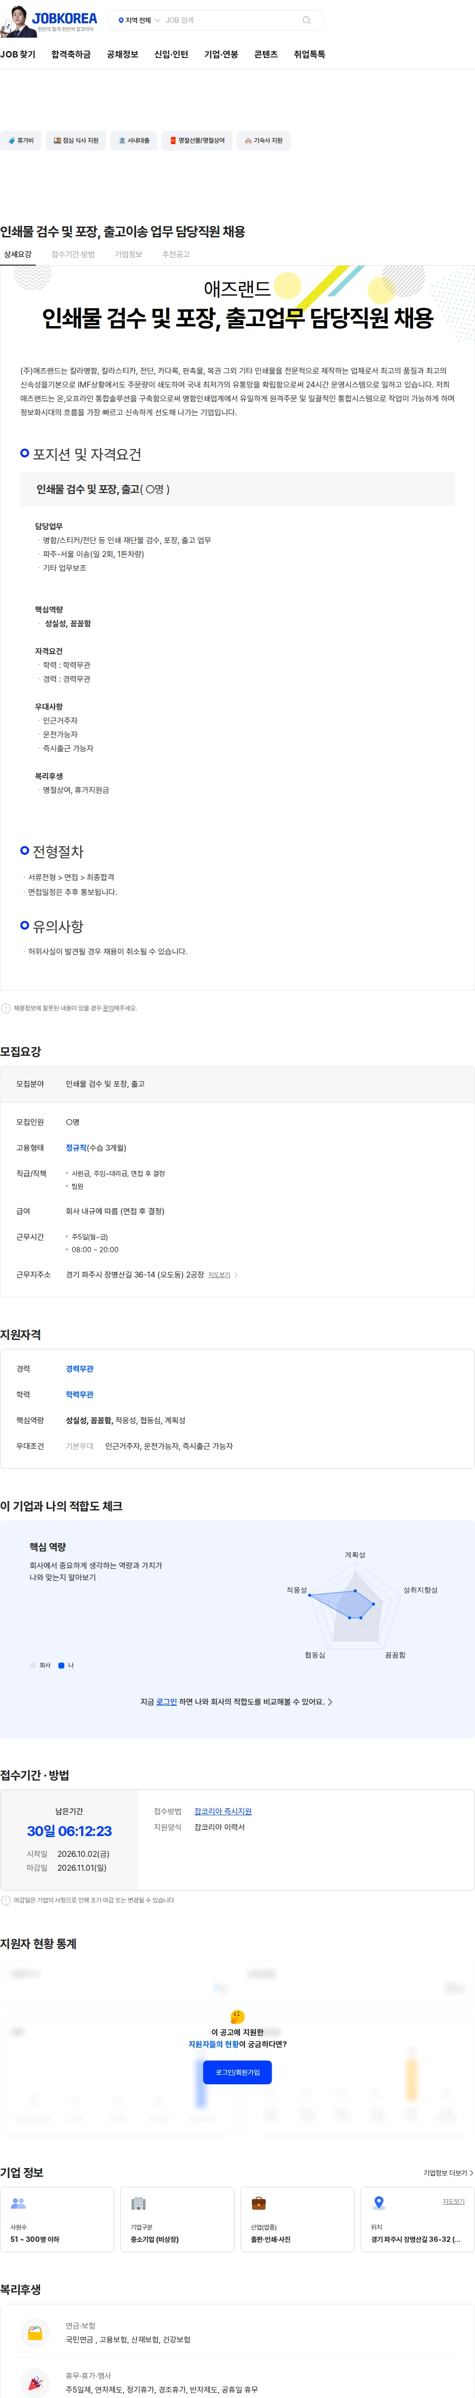
Task: Open 공채정보 in the navigation
Action: (x=122, y=55)
